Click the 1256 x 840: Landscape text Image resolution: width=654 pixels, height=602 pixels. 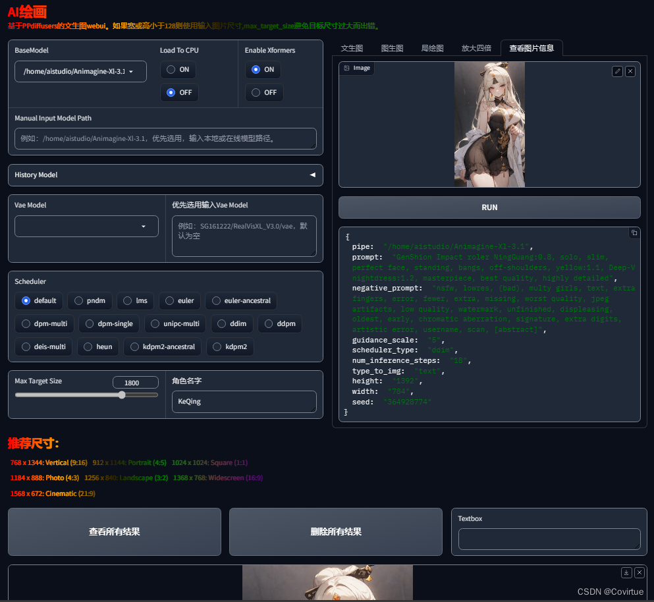tap(126, 478)
